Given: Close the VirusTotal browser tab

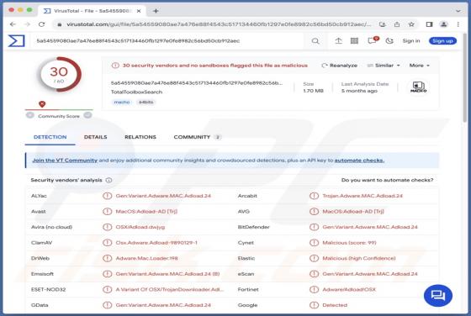Looking at the screenshot, I should (x=139, y=11).
